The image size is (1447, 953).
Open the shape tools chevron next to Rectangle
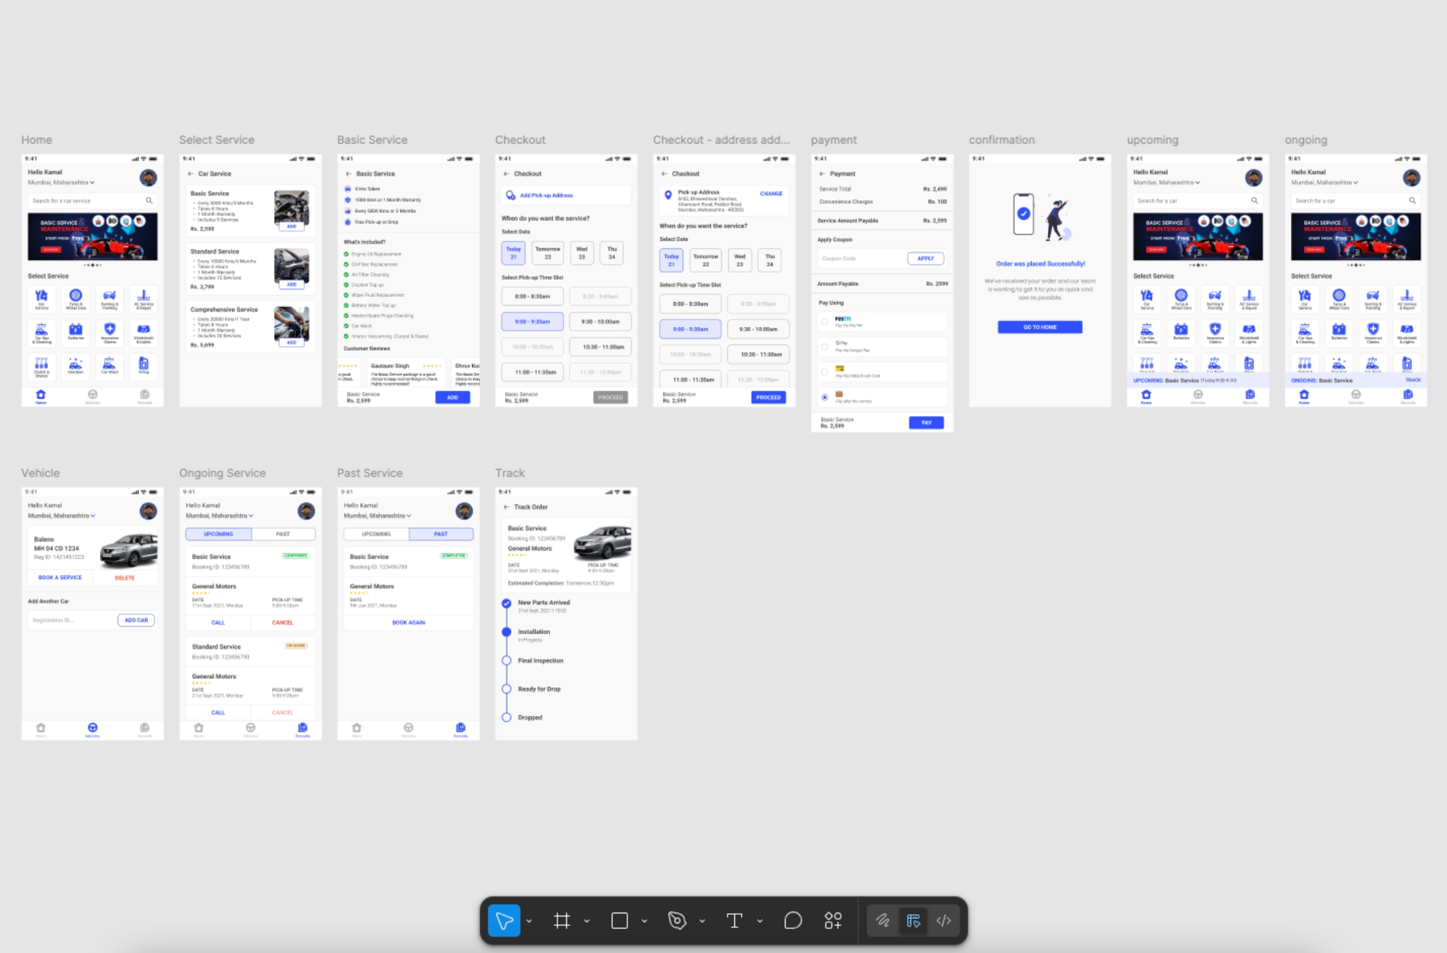(644, 921)
